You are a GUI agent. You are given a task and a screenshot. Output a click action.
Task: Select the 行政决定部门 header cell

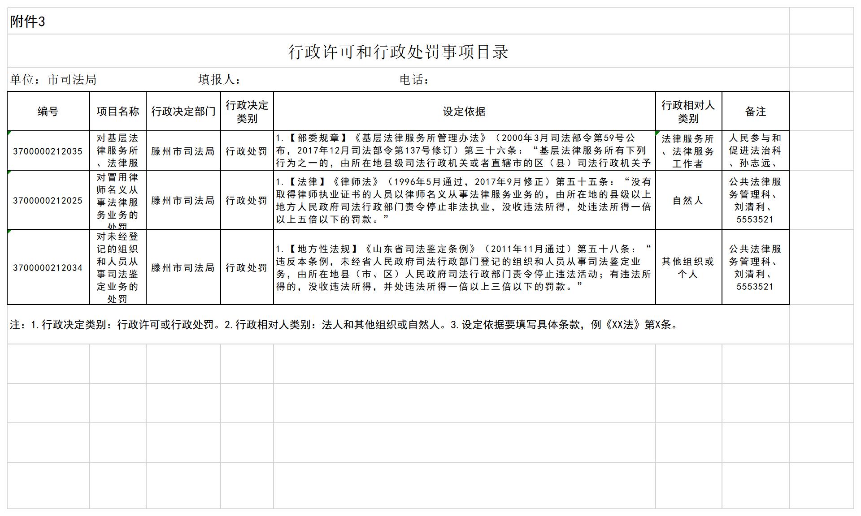click(x=183, y=112)
